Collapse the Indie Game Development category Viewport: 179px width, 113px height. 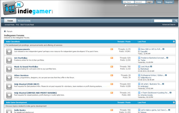click(x=174, y=103)
